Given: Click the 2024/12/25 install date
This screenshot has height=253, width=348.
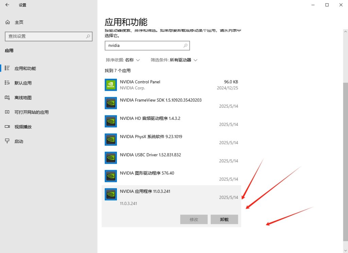Looking at the screenshot, I should coord(227,88).
